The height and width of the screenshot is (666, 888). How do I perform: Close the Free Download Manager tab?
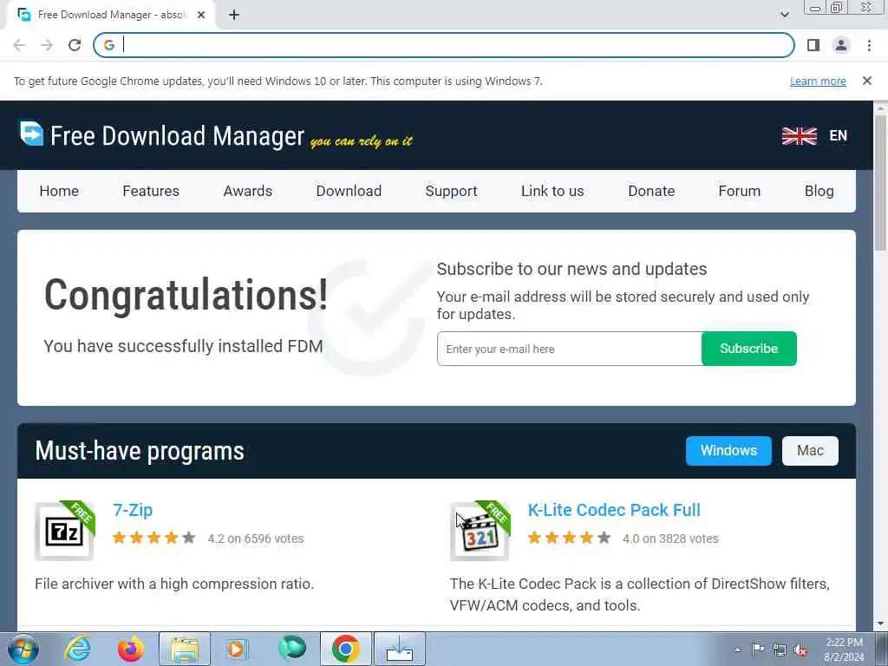201,16
